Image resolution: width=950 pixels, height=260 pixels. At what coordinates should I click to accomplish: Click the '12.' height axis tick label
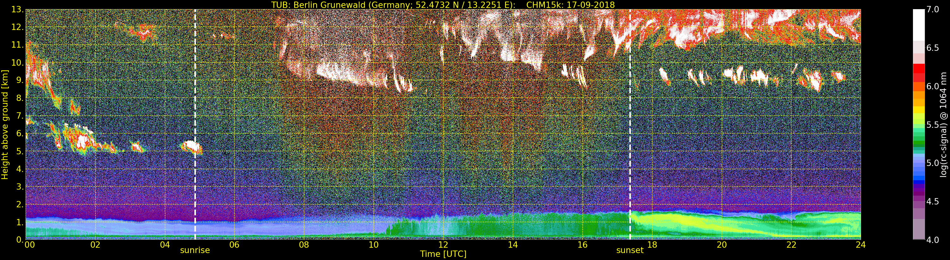pos(18,27)
